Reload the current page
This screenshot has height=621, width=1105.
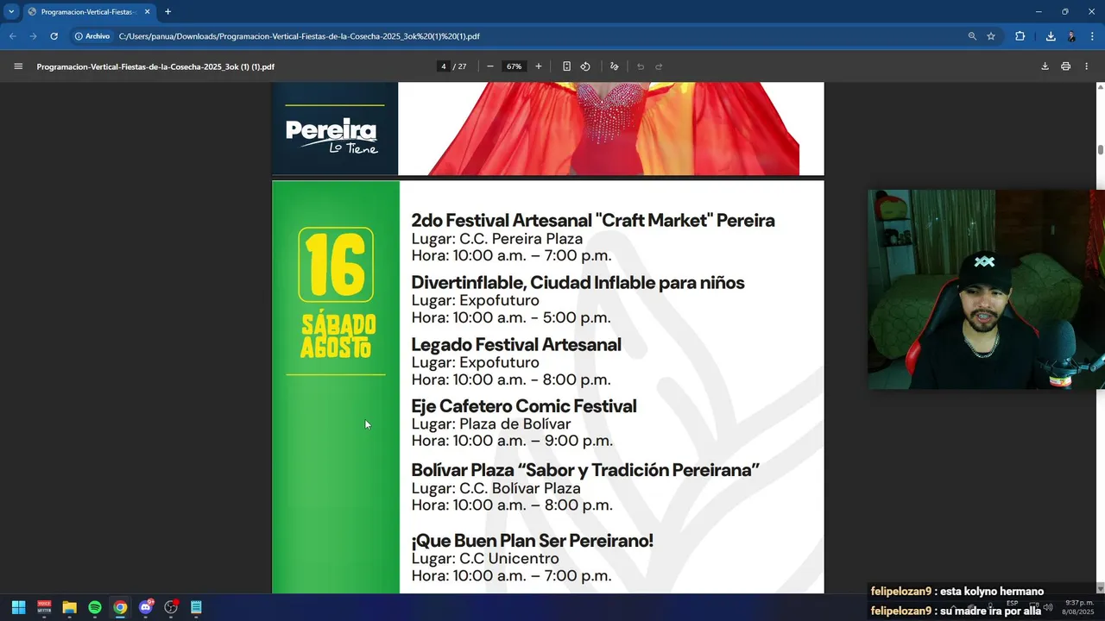54,36
